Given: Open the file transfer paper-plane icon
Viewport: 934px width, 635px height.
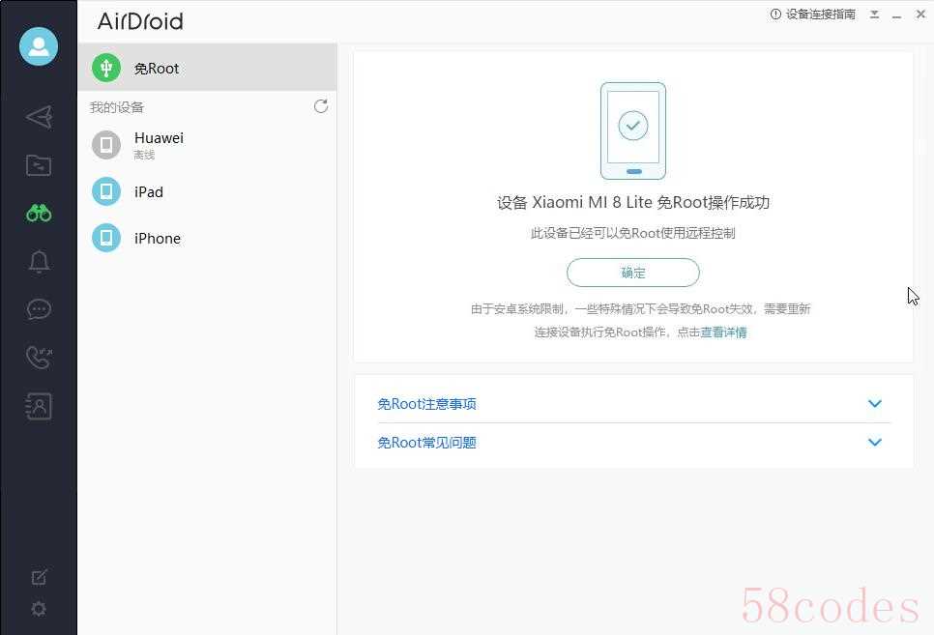Looking at the screenshot, I should tap(40, 117).
